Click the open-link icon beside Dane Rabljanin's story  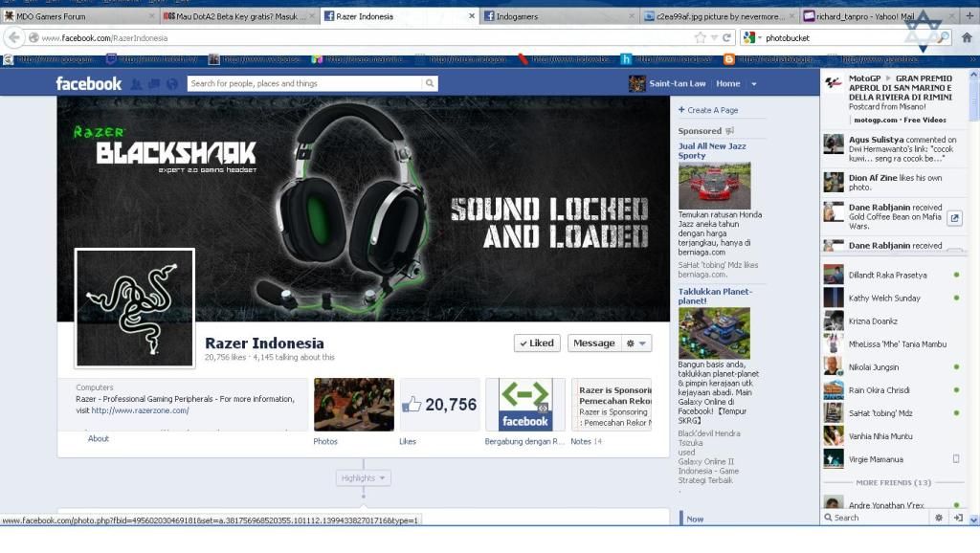(954, 218)
